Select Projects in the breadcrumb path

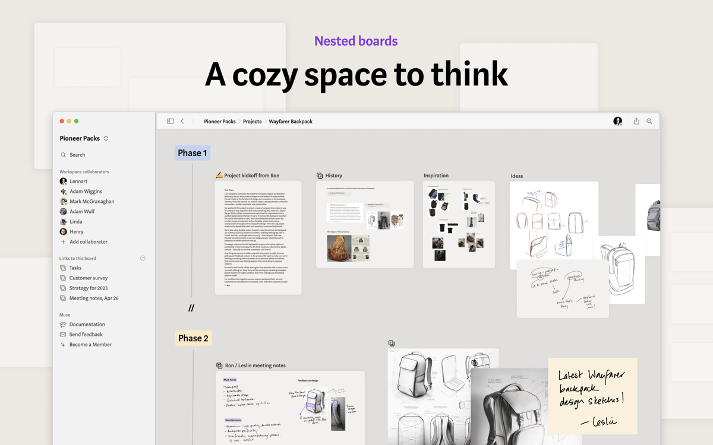(252, 122)
